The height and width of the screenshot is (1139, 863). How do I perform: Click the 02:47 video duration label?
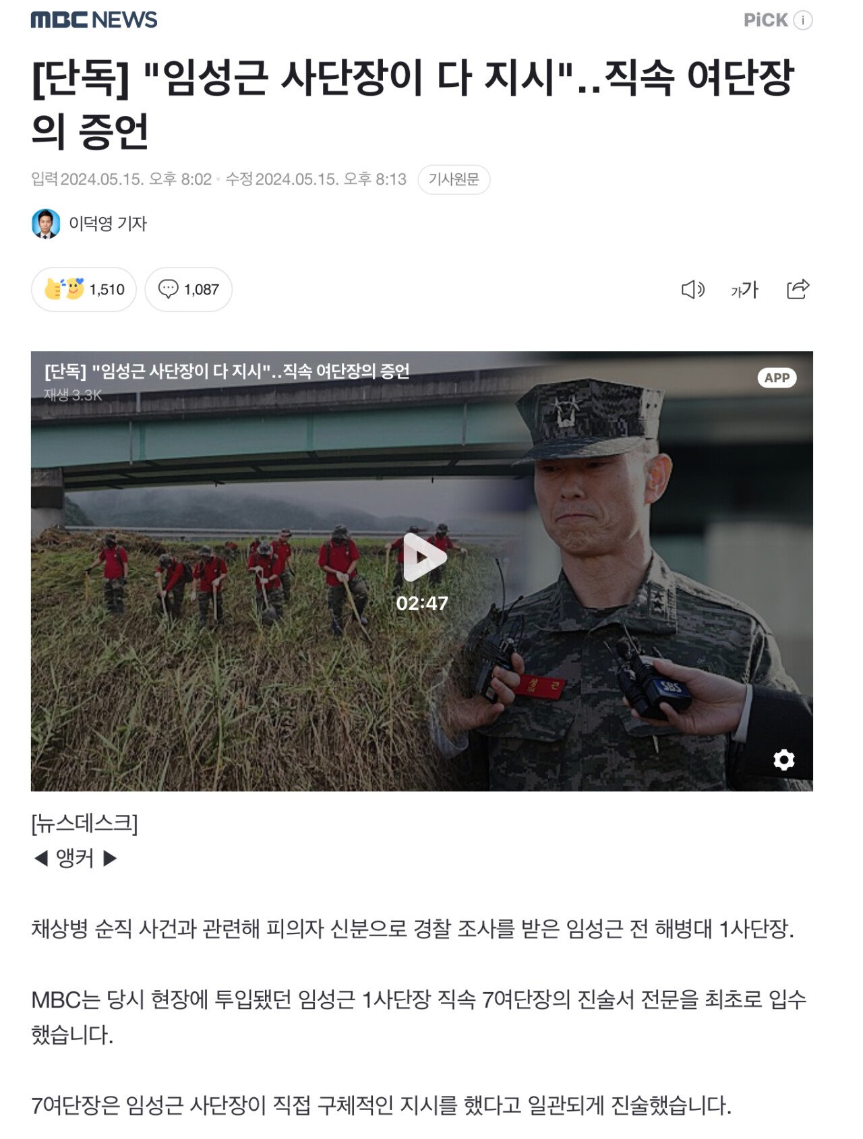point(422,603)
